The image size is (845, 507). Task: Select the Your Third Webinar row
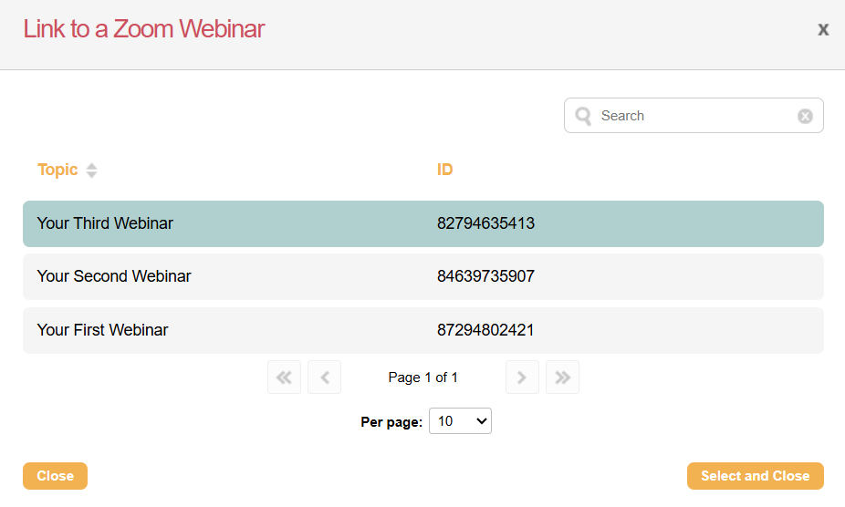105,223
